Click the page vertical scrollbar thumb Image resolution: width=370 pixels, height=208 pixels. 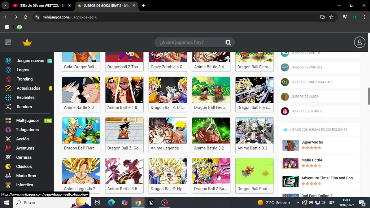point(369,96)
